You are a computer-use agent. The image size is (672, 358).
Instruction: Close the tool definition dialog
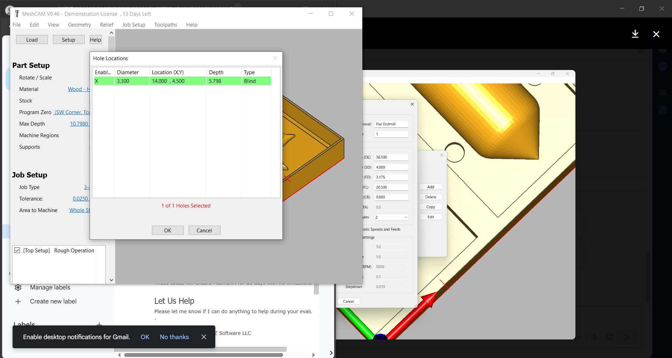point(412,104)
